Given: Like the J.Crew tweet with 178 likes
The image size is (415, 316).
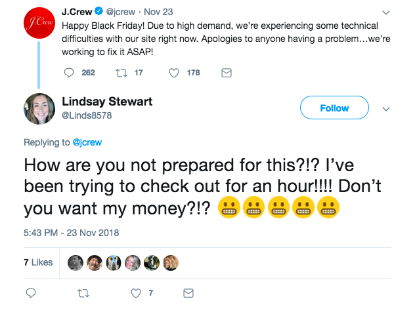Looking at the screenshot, I should (x=174, y=73).
